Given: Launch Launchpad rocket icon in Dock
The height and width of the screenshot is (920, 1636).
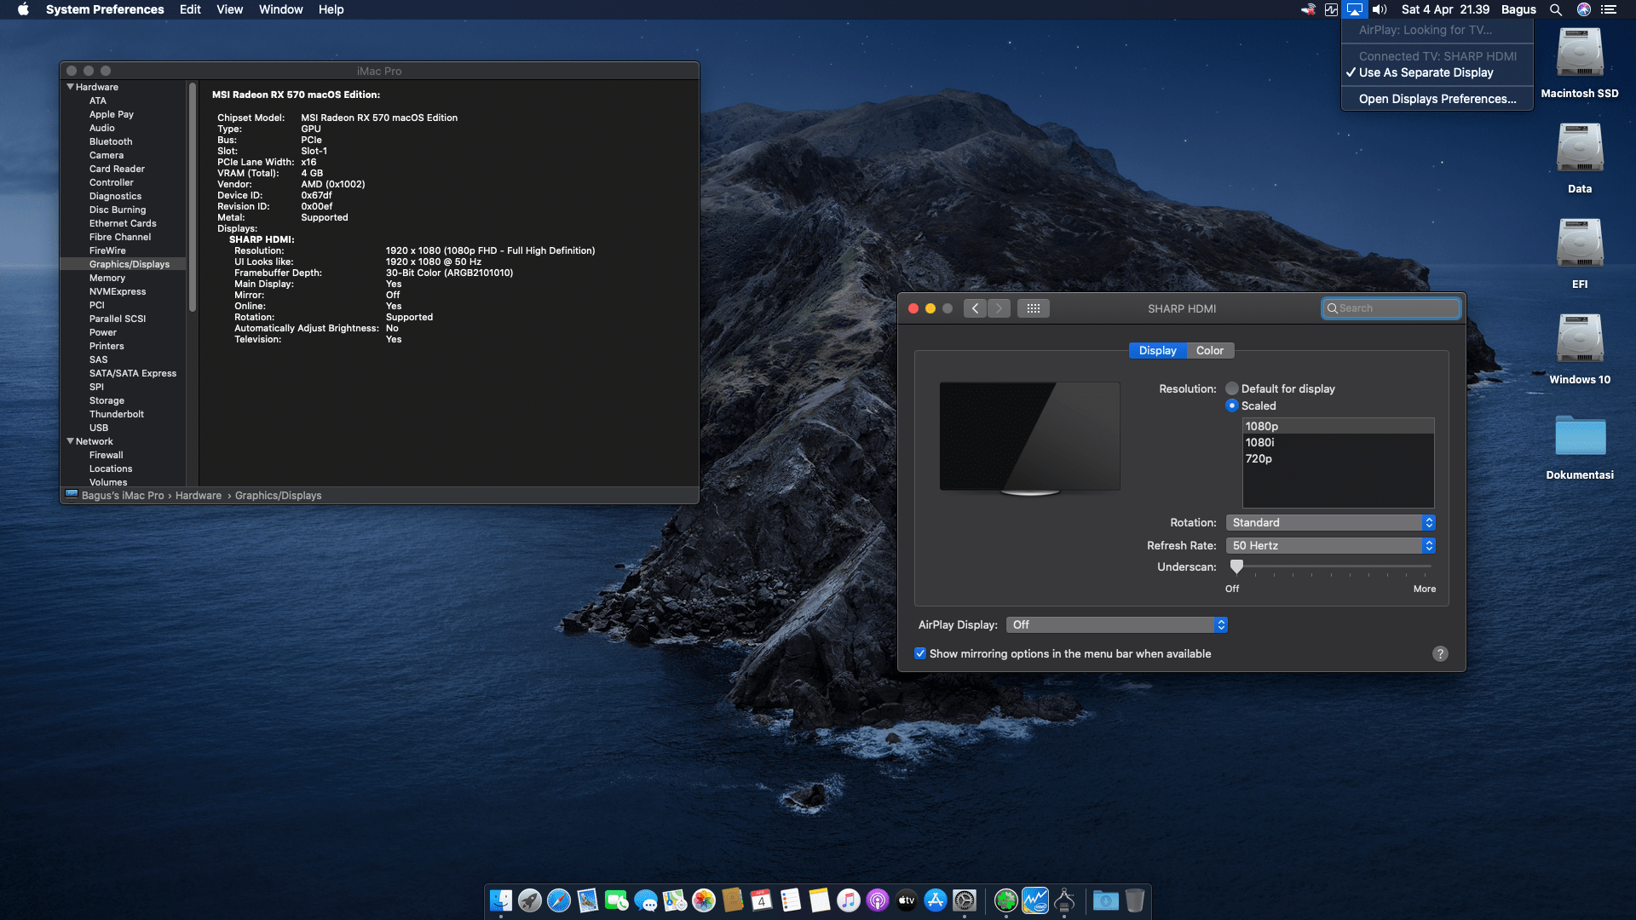Looking at the screenshot, I should point(530,900).
